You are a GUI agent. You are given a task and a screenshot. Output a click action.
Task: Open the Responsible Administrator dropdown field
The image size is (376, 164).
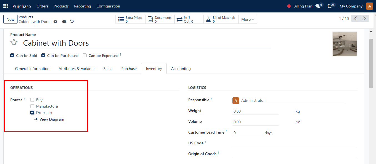[289, 100]
